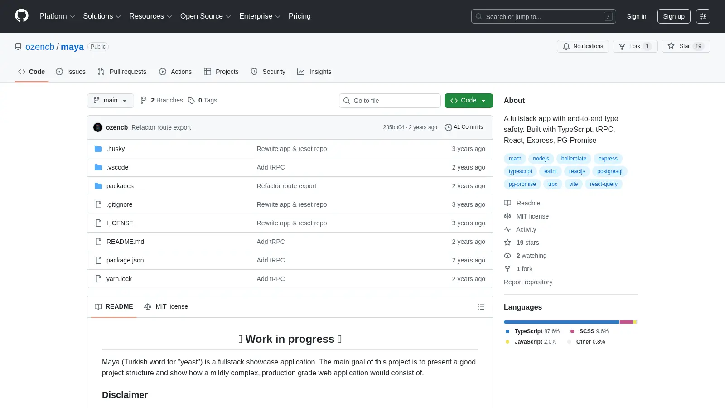725x408 pixels.
Task: Click the history clock icon by 41 Commits
Action: 449,127
